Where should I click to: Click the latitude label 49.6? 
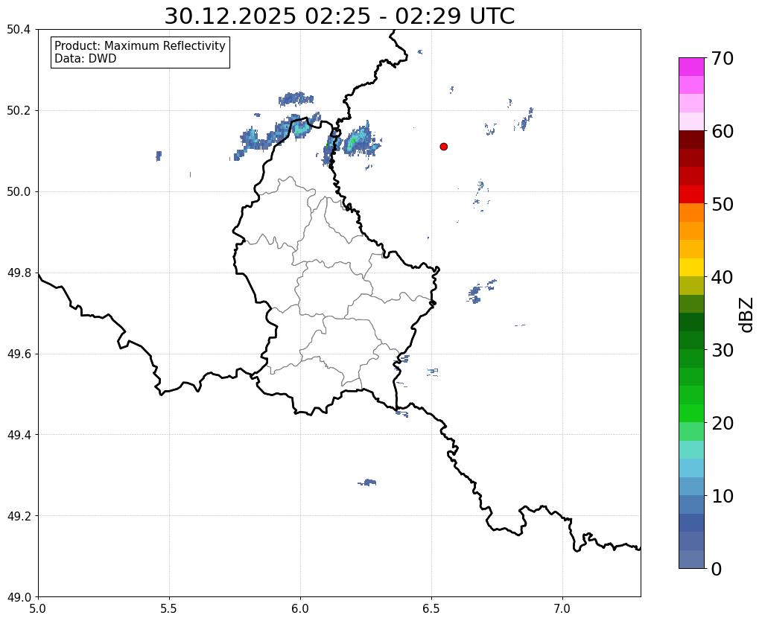(19, 354)
